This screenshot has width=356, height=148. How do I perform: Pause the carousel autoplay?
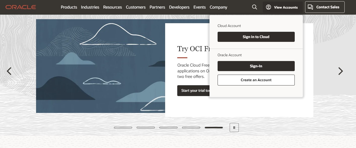[234, 128]
